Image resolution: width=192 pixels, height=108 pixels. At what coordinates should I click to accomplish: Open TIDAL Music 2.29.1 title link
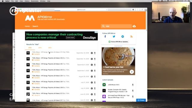coord(48,76)
